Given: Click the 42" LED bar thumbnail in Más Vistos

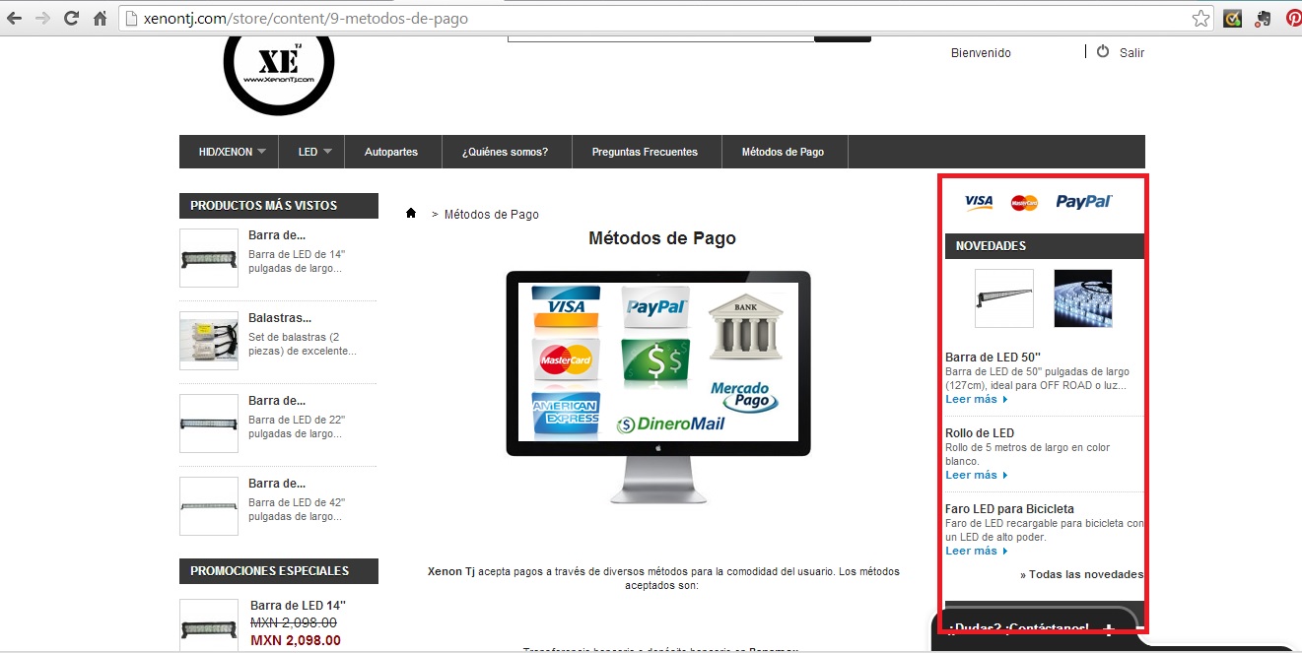Looking at the screenshot, I should tap(209, 506).
